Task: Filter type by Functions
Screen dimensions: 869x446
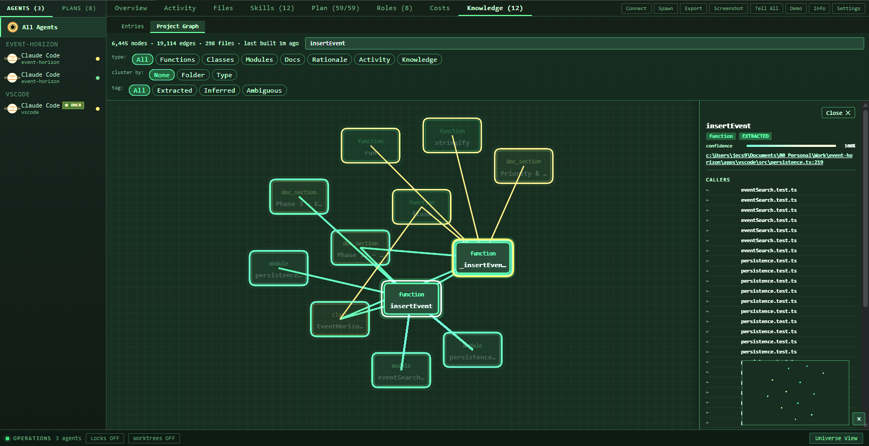Action: (177, 60)
